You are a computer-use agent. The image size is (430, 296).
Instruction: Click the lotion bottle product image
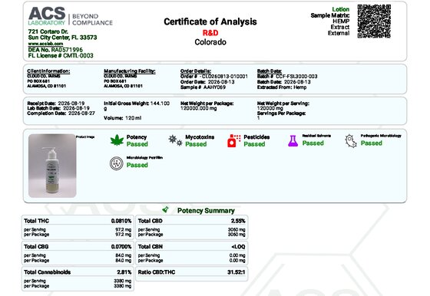[52, 166]
